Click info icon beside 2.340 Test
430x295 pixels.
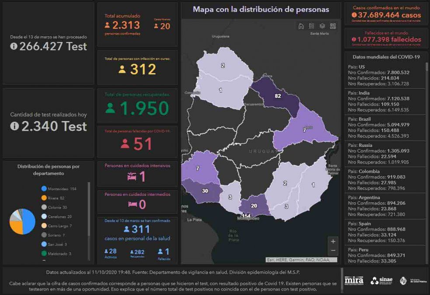point(14,126)
